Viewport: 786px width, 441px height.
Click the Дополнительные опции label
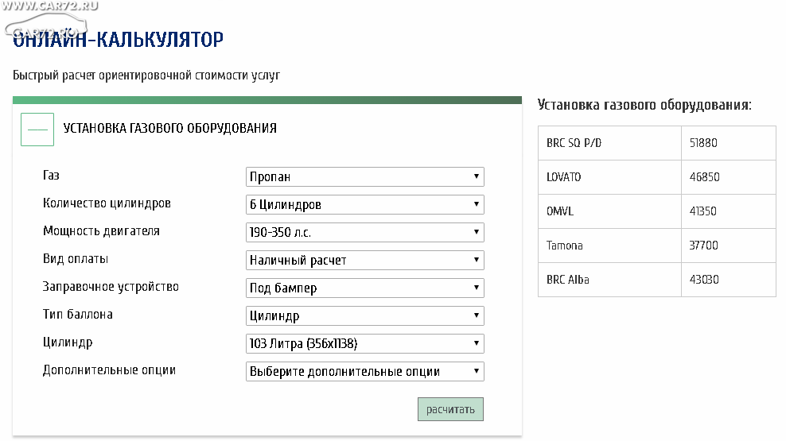[109, 370]
